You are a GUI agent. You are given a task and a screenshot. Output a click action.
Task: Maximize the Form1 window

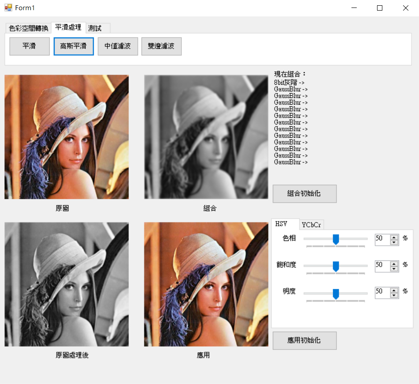[x=379, y=8]
